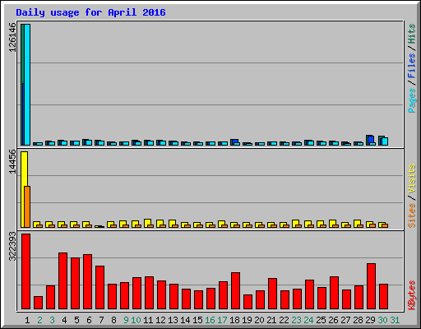Click the x-axis day label 2
This screenshot has width=421, height=329.
[39, 320]
